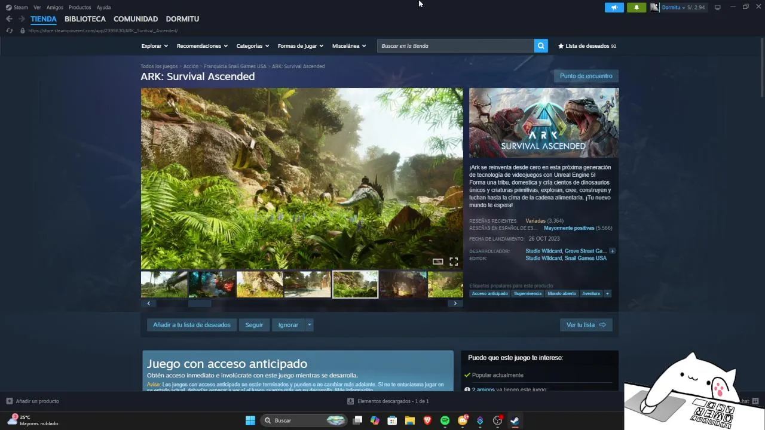Open the downloads manager icon

351,401
